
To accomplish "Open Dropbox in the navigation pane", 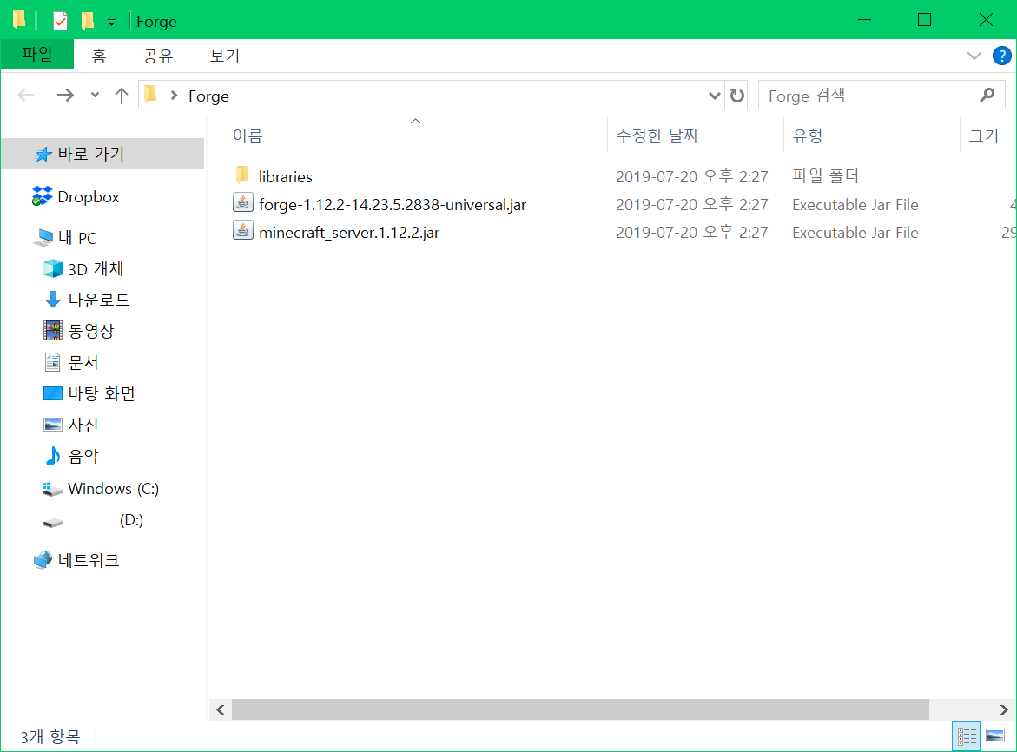I will [89, 196].
